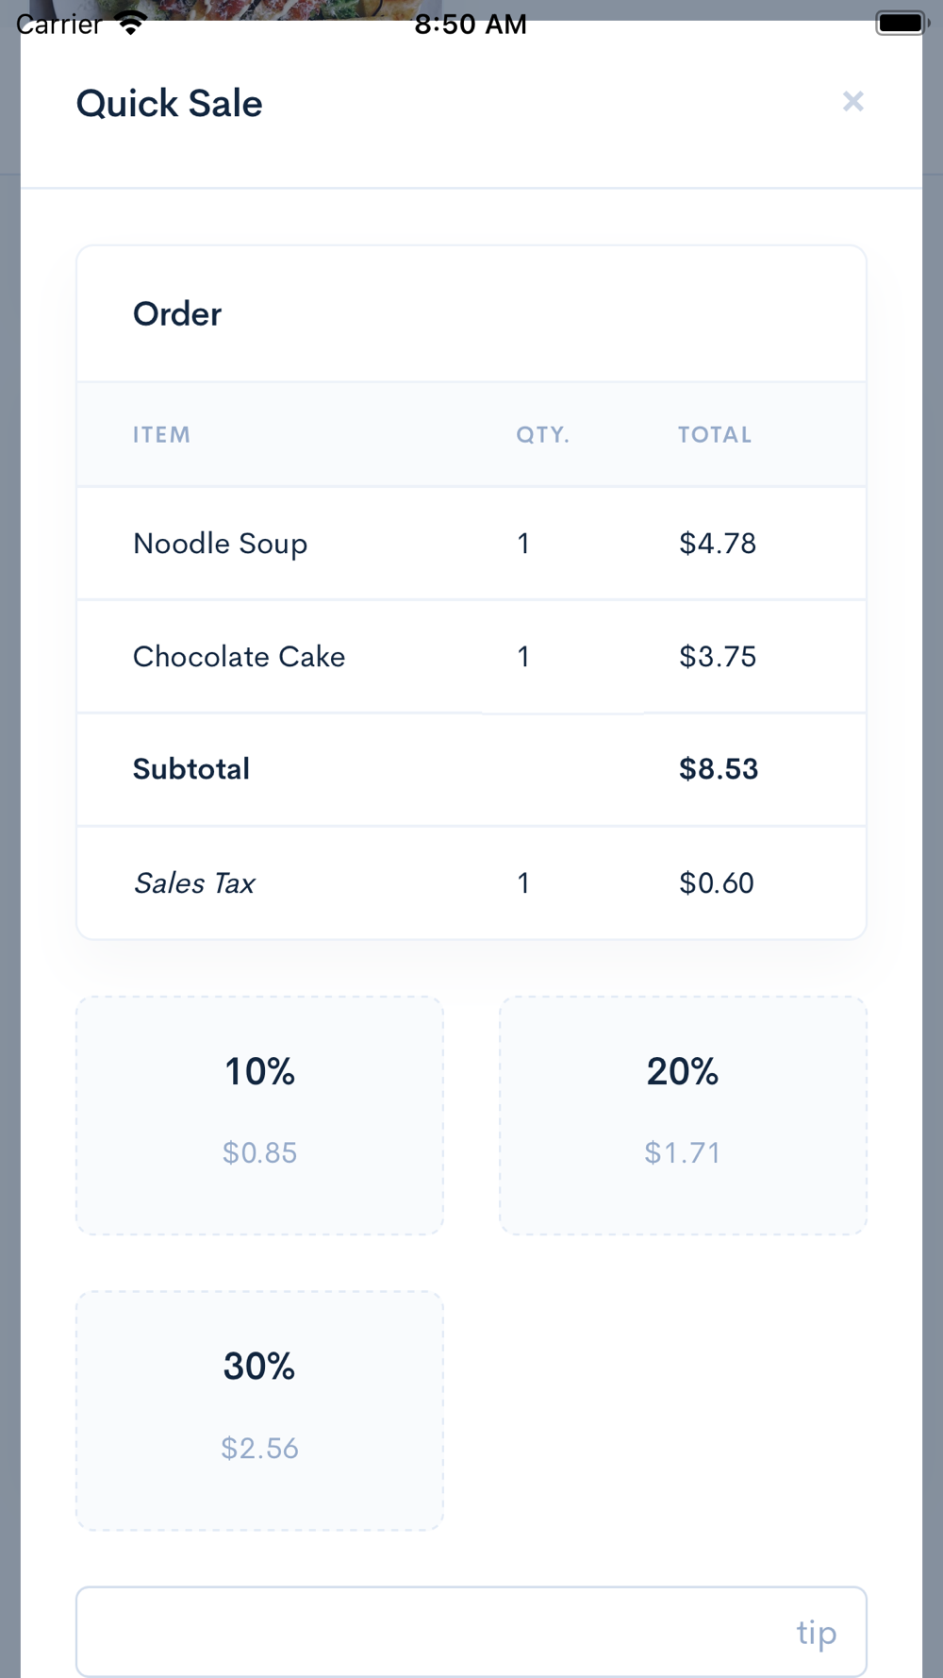
Task: Tap the ITEM column header
Action: (161, 435)
